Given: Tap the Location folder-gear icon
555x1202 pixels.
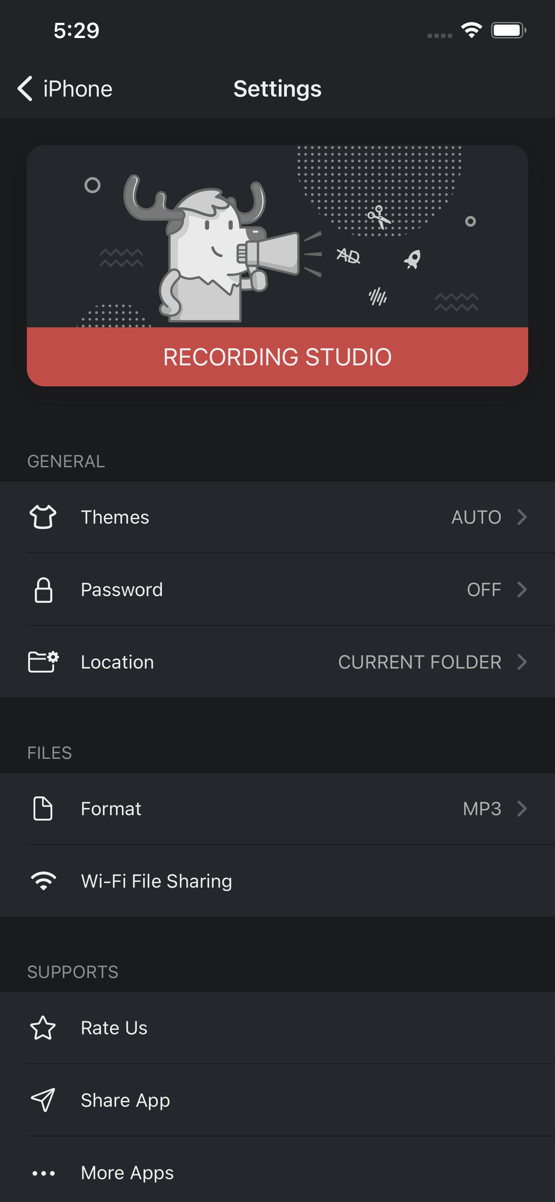Looking at the screenshot, I should tap(43, 662).
